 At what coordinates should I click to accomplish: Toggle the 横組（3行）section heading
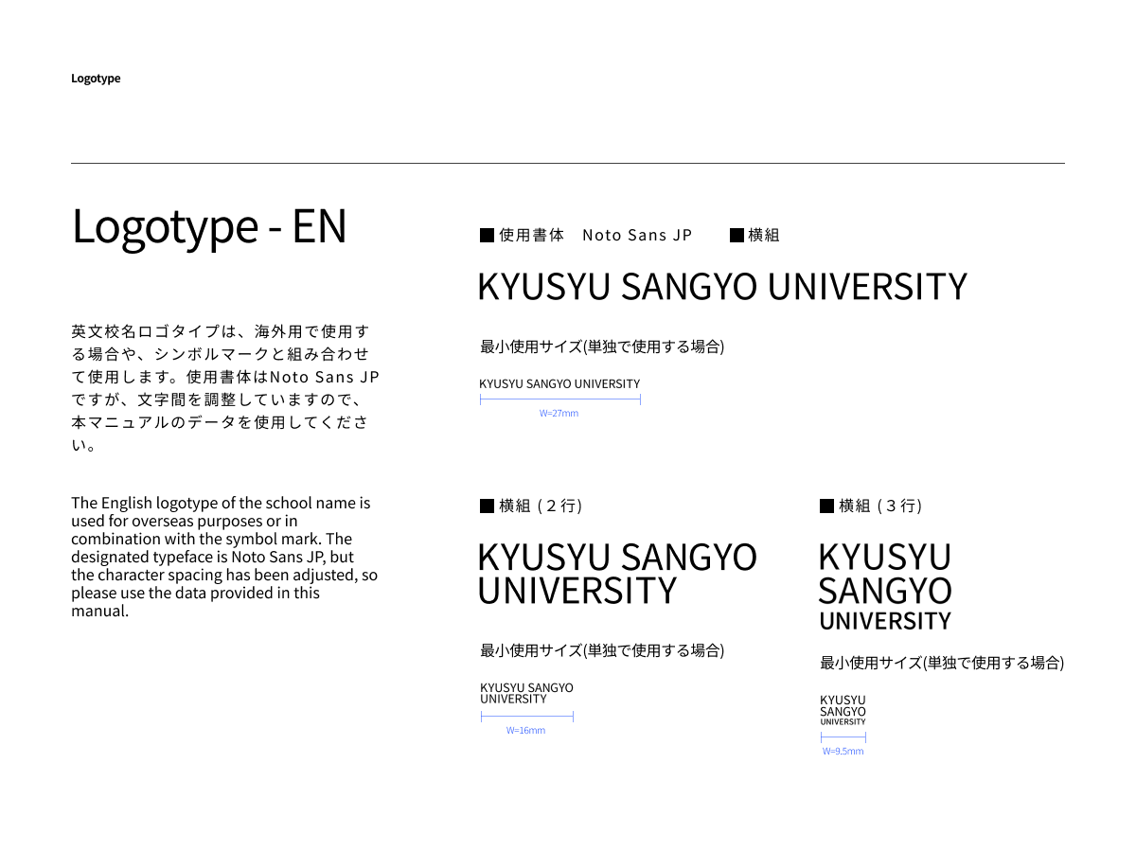pyautogui.click(x=879, y=506)
